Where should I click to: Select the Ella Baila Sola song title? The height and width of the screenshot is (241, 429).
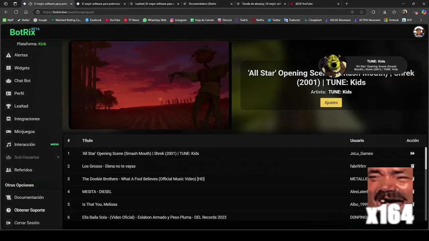154,217
